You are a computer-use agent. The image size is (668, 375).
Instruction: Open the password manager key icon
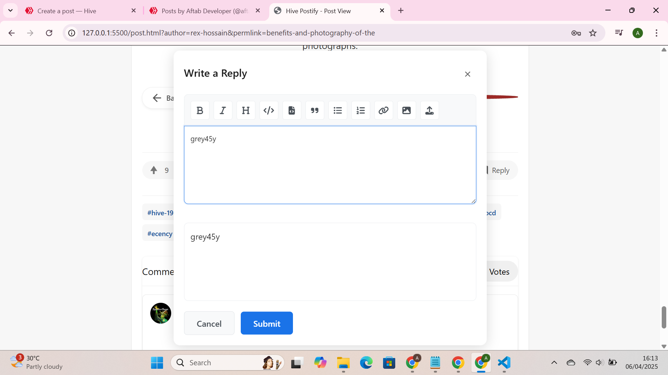(576, 33)
